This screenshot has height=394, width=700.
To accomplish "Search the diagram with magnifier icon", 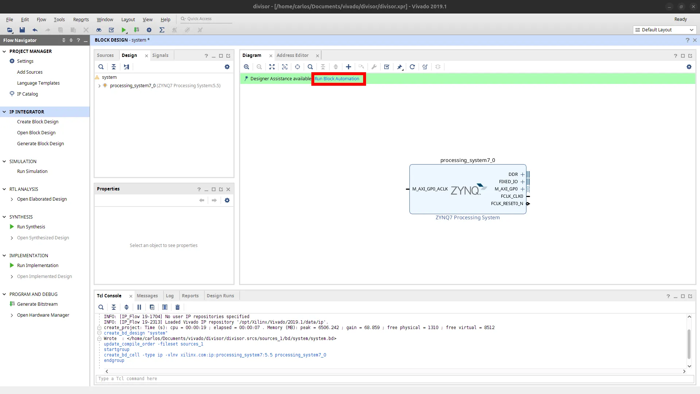I will [x=310, y=67].
